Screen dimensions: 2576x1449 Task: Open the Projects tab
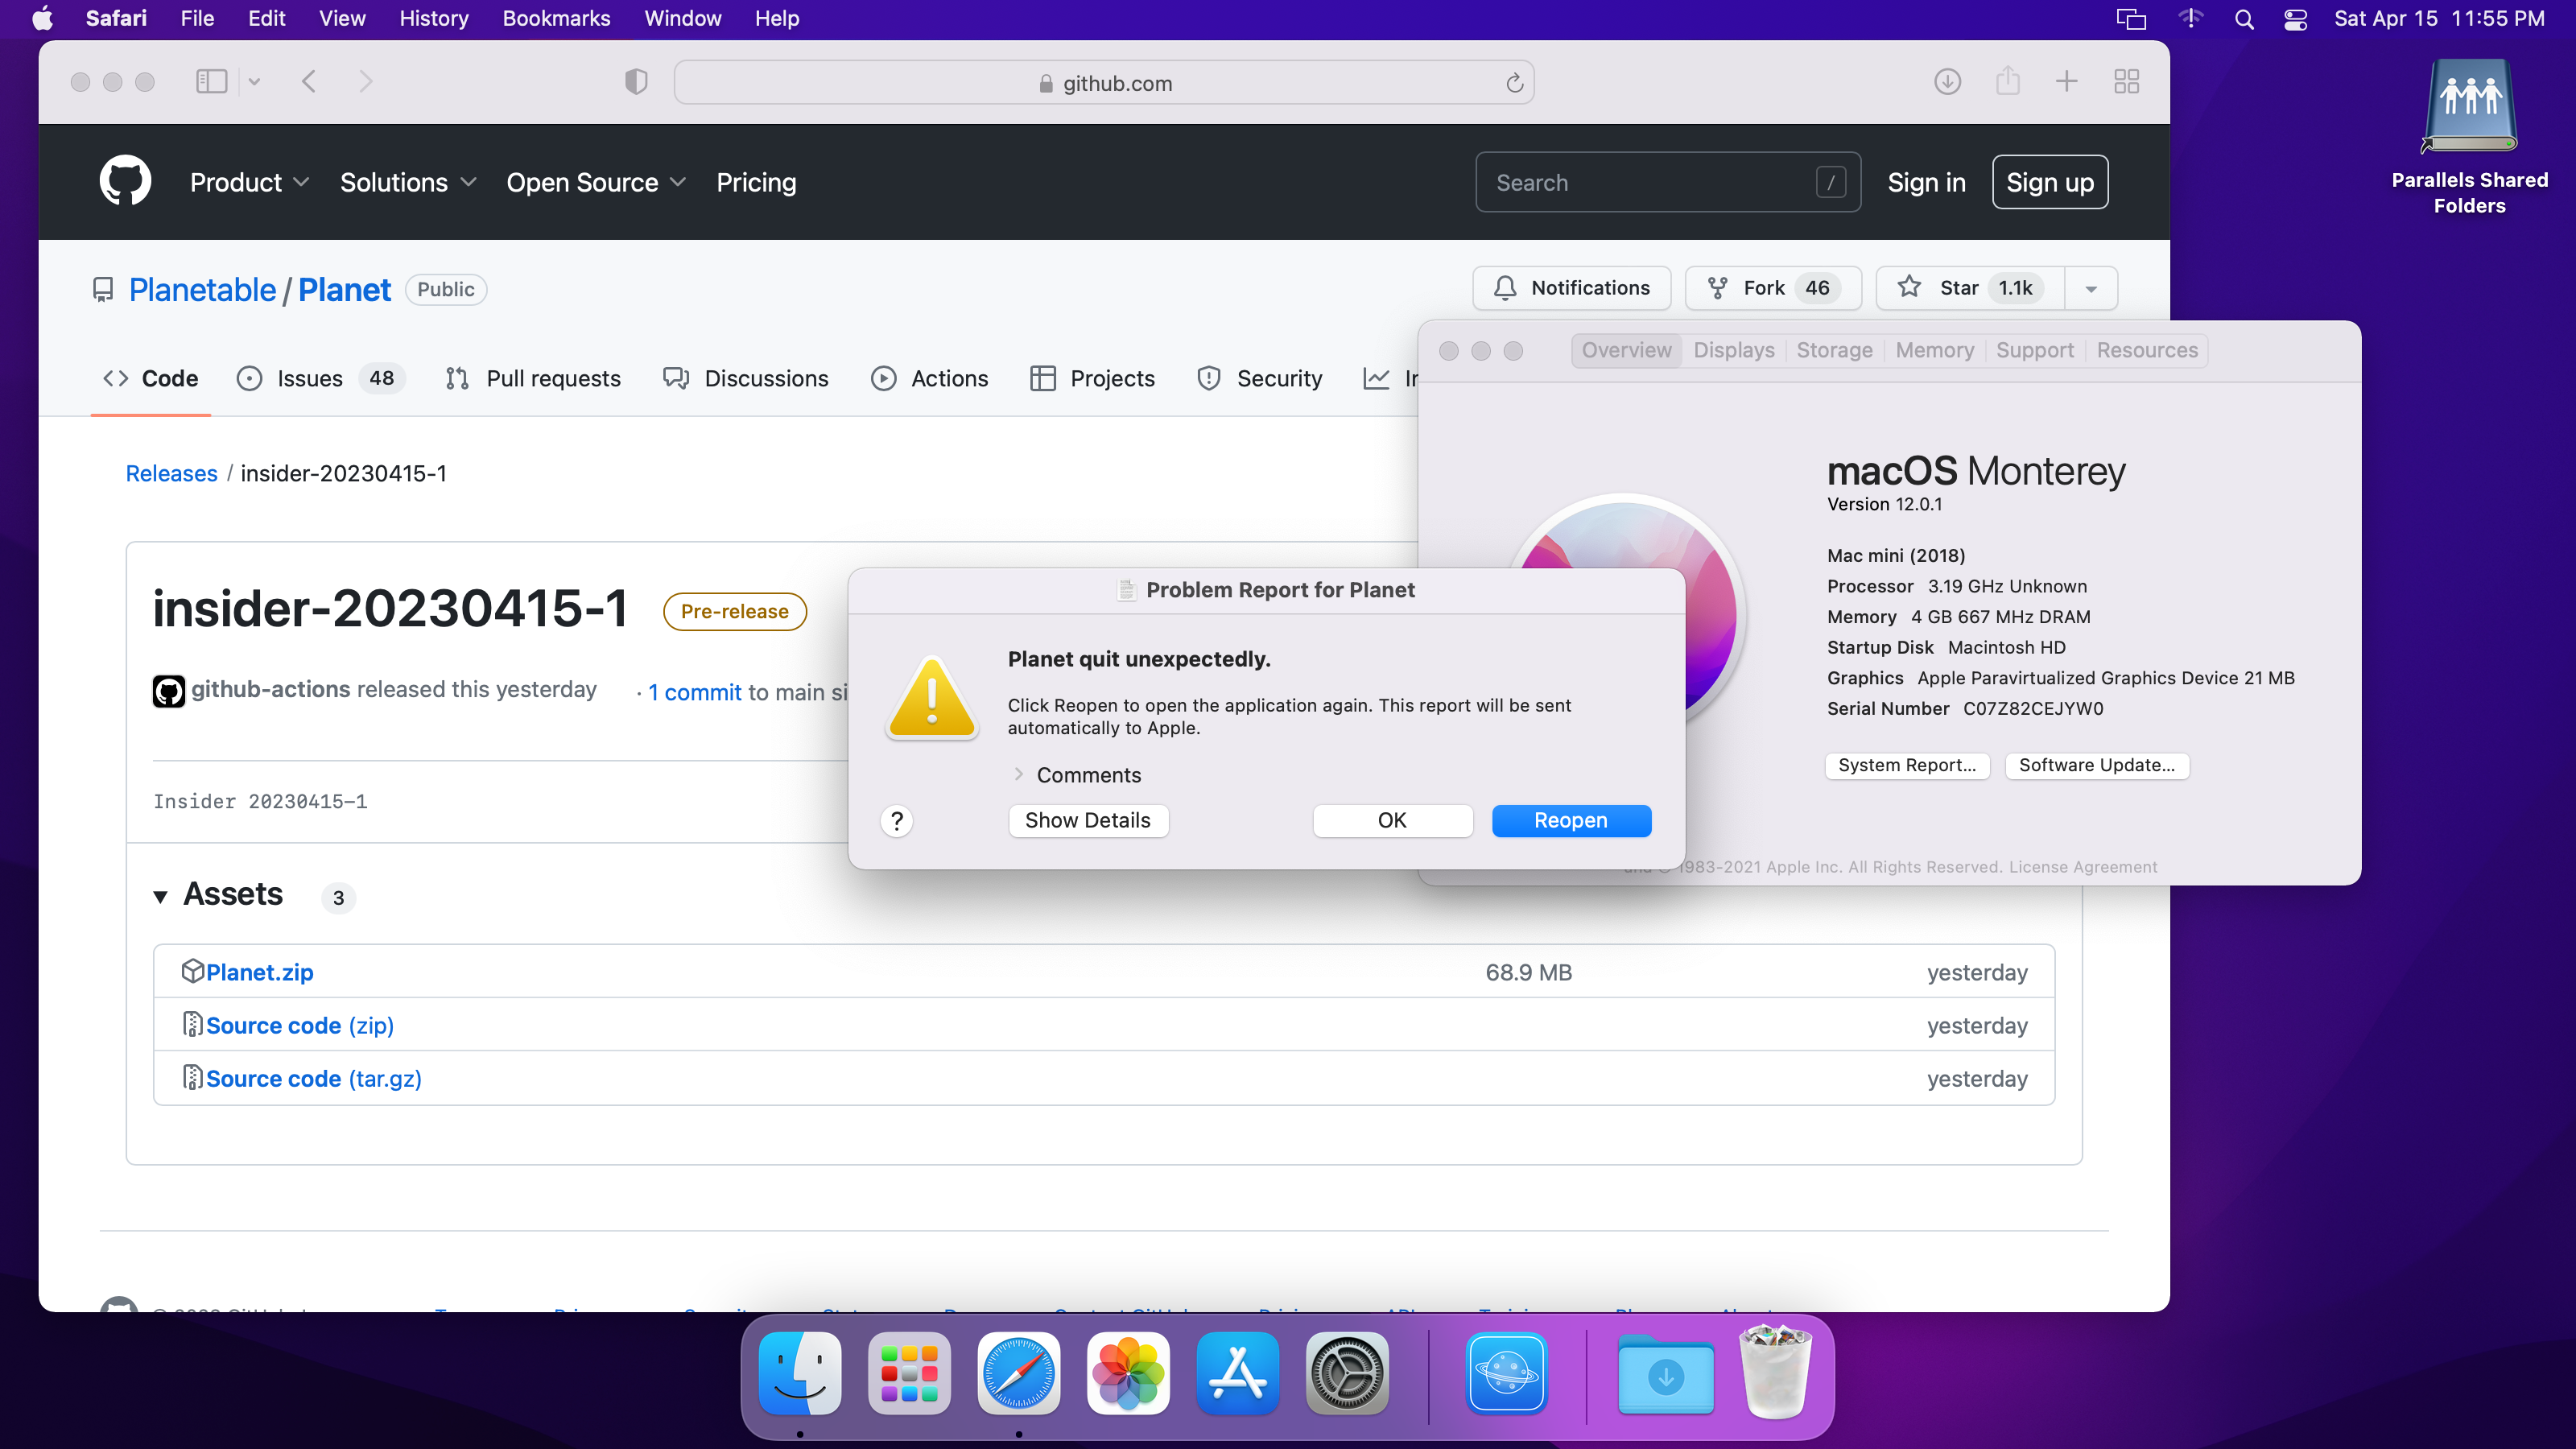click(x=1092, y=378)
